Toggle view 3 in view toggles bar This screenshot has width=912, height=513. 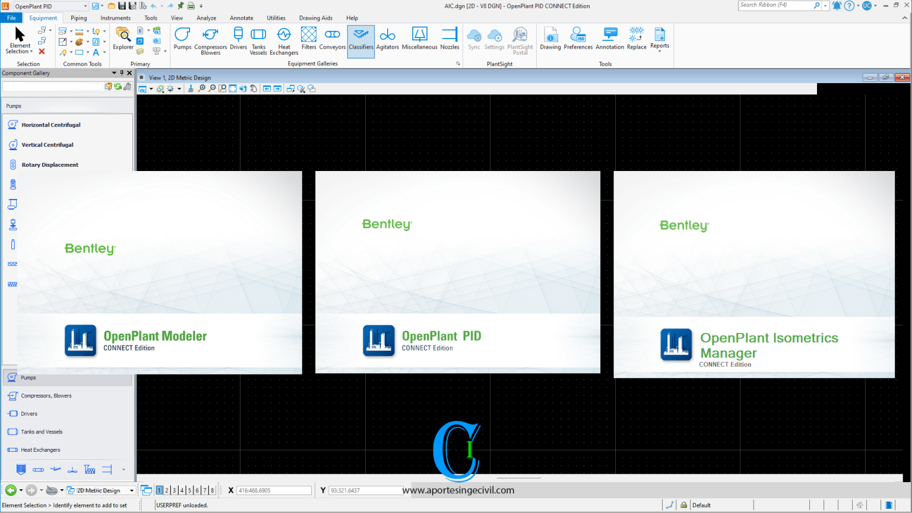click(175, 490)
